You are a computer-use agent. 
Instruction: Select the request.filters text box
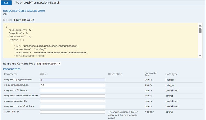click(72, 90)
